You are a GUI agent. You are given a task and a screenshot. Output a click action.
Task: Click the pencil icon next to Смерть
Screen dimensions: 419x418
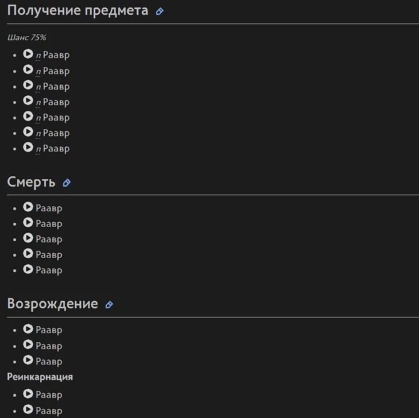tap(67, 183)
